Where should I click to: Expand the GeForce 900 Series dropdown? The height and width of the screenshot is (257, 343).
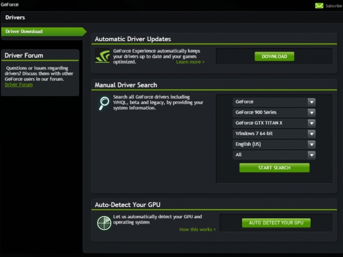click(274, 112)
